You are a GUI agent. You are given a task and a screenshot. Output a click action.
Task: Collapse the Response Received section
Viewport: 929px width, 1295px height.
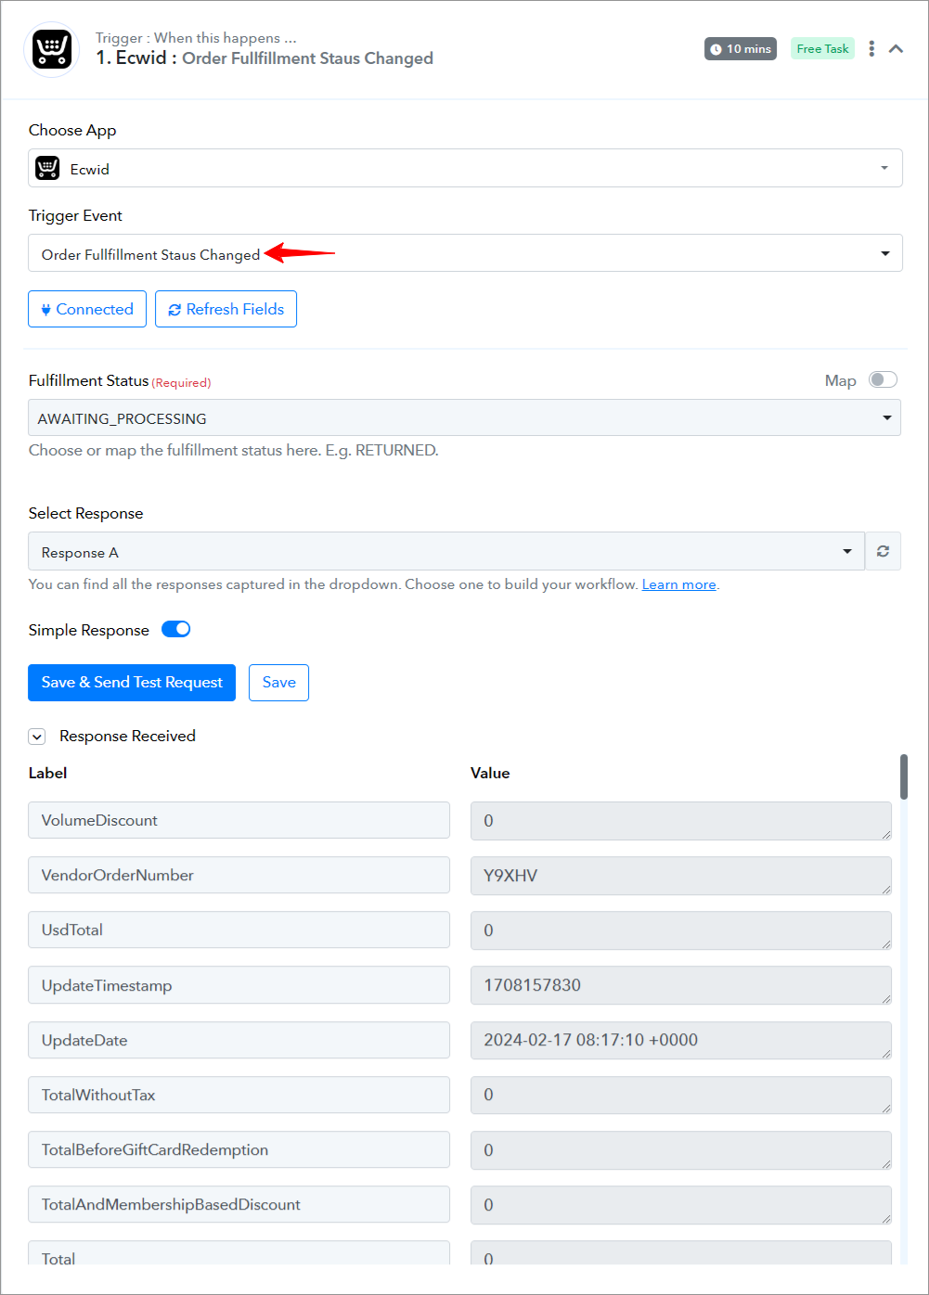coord(37,737)
